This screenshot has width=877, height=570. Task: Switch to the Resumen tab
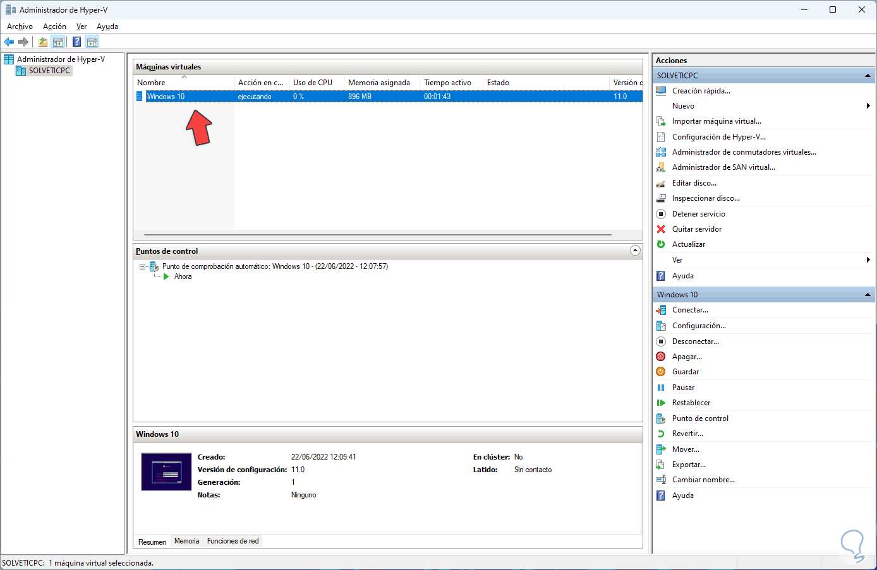click(152, 542)
